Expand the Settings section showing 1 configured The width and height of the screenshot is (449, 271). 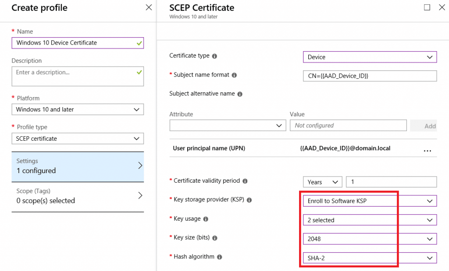pyautogui.click(x=78, y=166)
